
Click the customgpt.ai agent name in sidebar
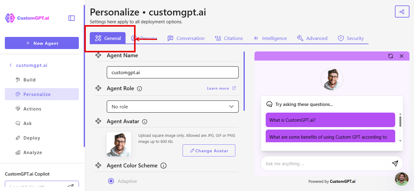coord(32,65)
